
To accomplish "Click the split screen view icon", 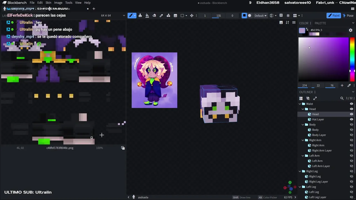I will pyautogui.click(x=295, y=16).
